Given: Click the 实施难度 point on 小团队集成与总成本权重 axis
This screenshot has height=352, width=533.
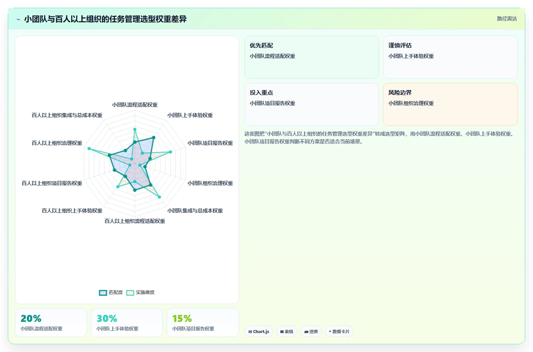Looking at the screenshot, I should click(159, 197).
